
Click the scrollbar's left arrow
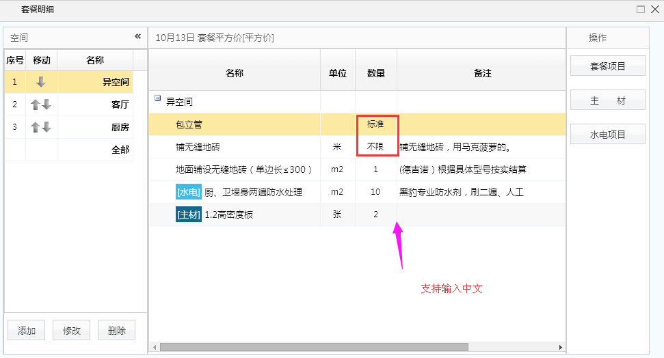click(x=155, y=347)
